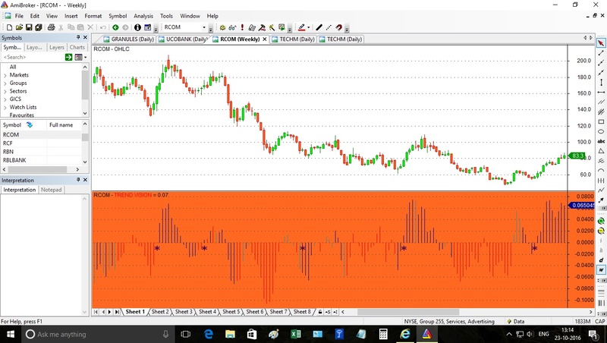Open the ticker symbol RCOM combo box
607x343 pixels.
click(185, 27)
